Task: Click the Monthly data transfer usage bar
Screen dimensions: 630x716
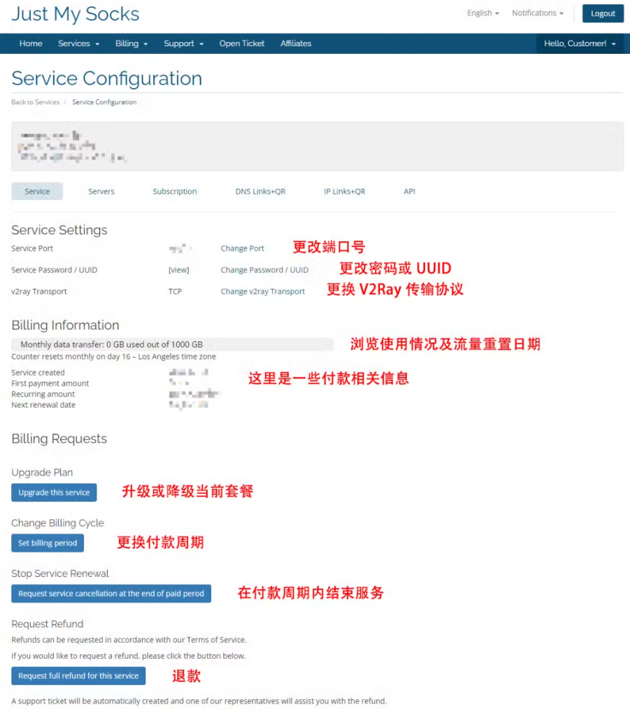Action: [x=173, y=344]
